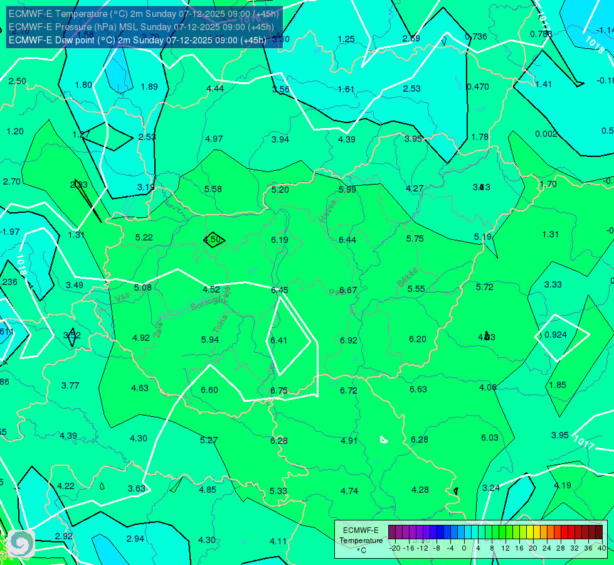Click the 40 °C dark red legend swatch
The height and width of the screenshot is (565, 614).
pyautogui.click(x=599, y=532)
